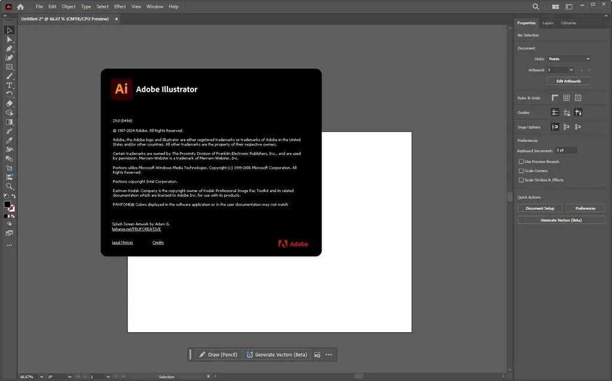Open Credits link in About dialog
Viewport: 612px width, 381px height.
click(x=158, y=243)
